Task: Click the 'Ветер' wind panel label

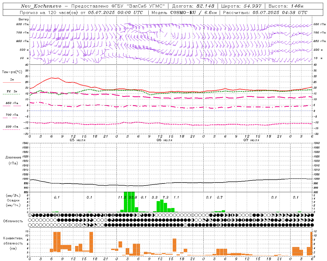Action: [24, 19]
